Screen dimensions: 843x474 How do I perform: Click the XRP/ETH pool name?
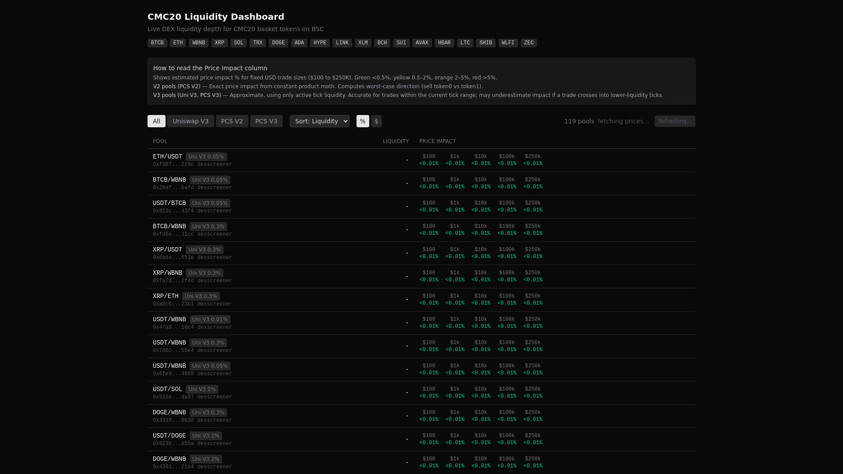point(166,296)
